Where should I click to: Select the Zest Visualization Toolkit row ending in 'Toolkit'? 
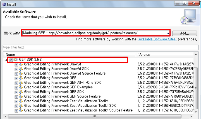coord(66,101)
